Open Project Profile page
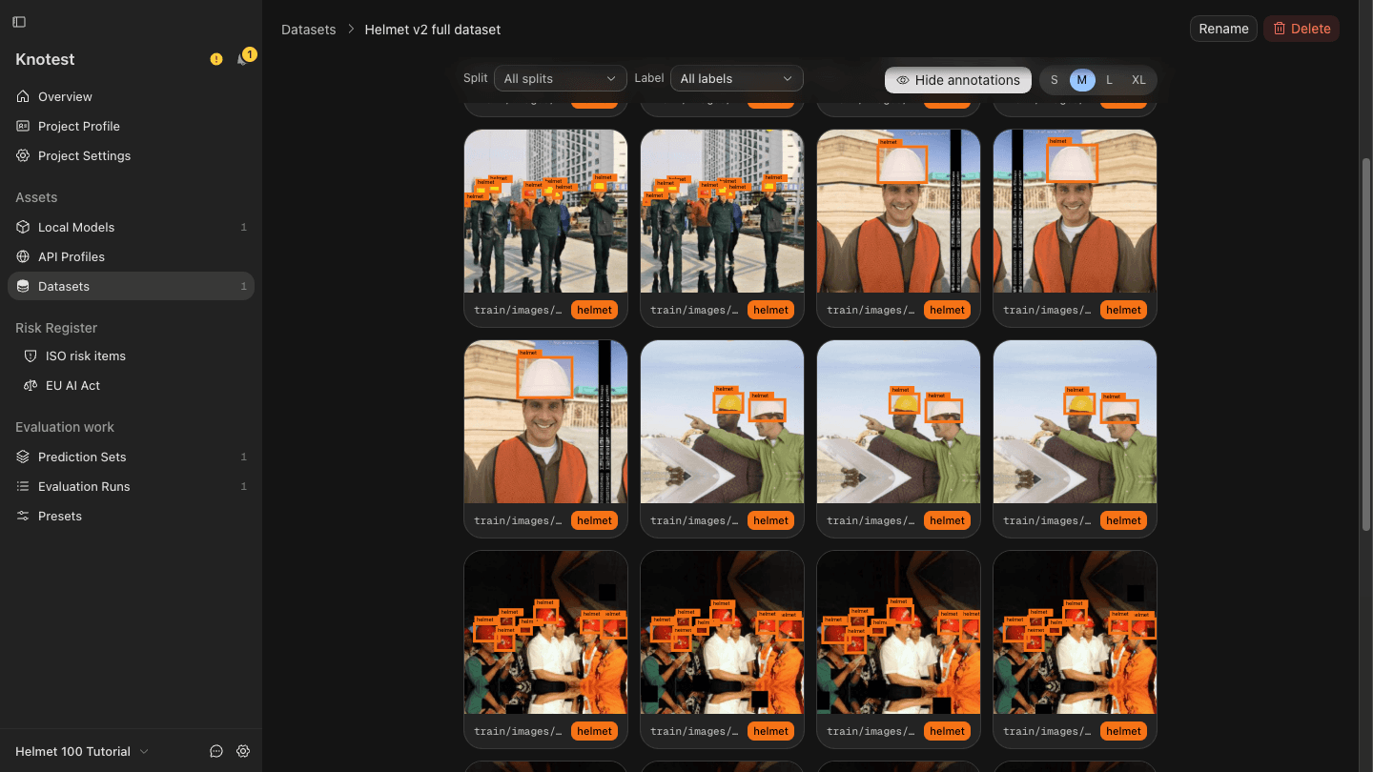 pyautogui.click(x=131, y=126)
